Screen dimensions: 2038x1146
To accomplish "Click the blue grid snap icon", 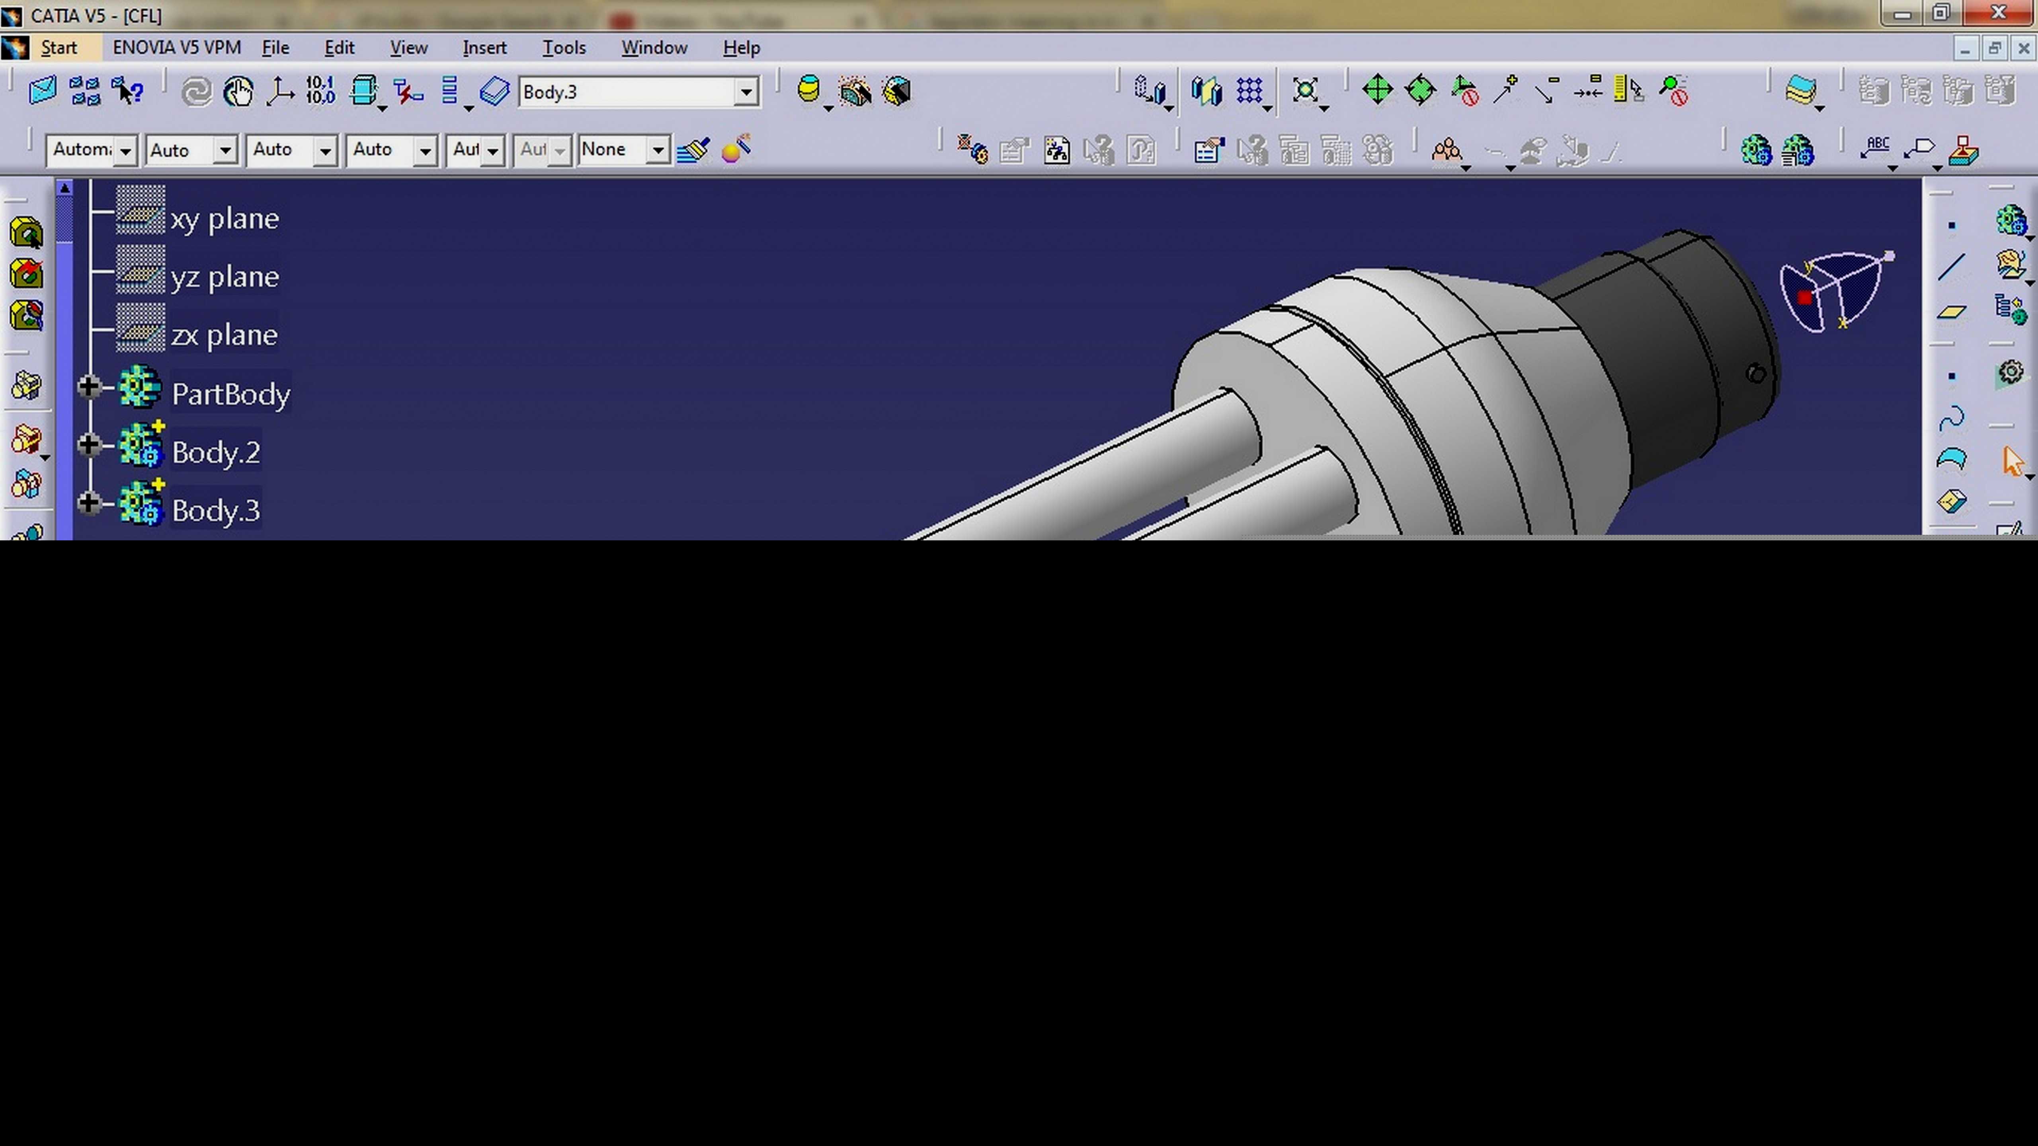I will [1250, 91].
